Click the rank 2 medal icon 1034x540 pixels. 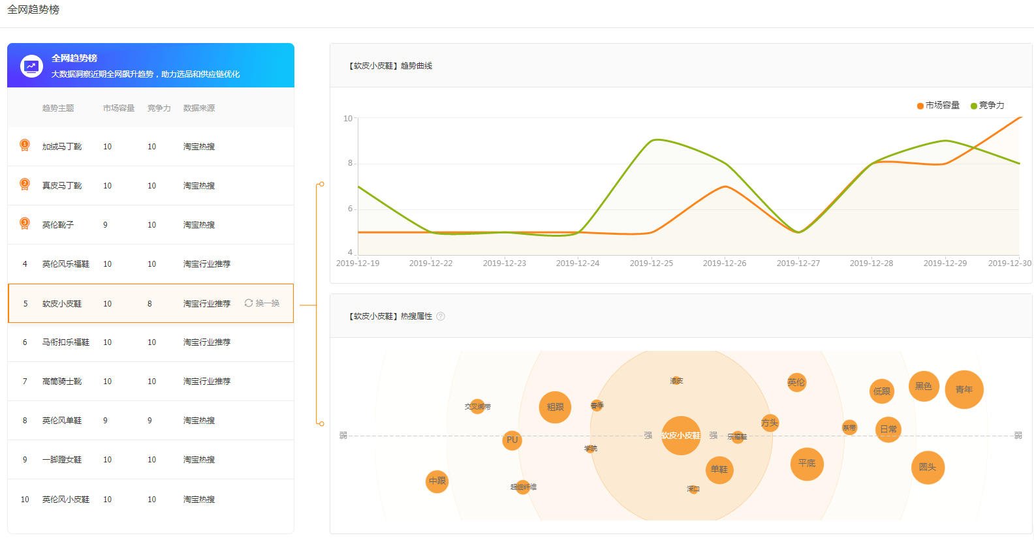(25, 185)
